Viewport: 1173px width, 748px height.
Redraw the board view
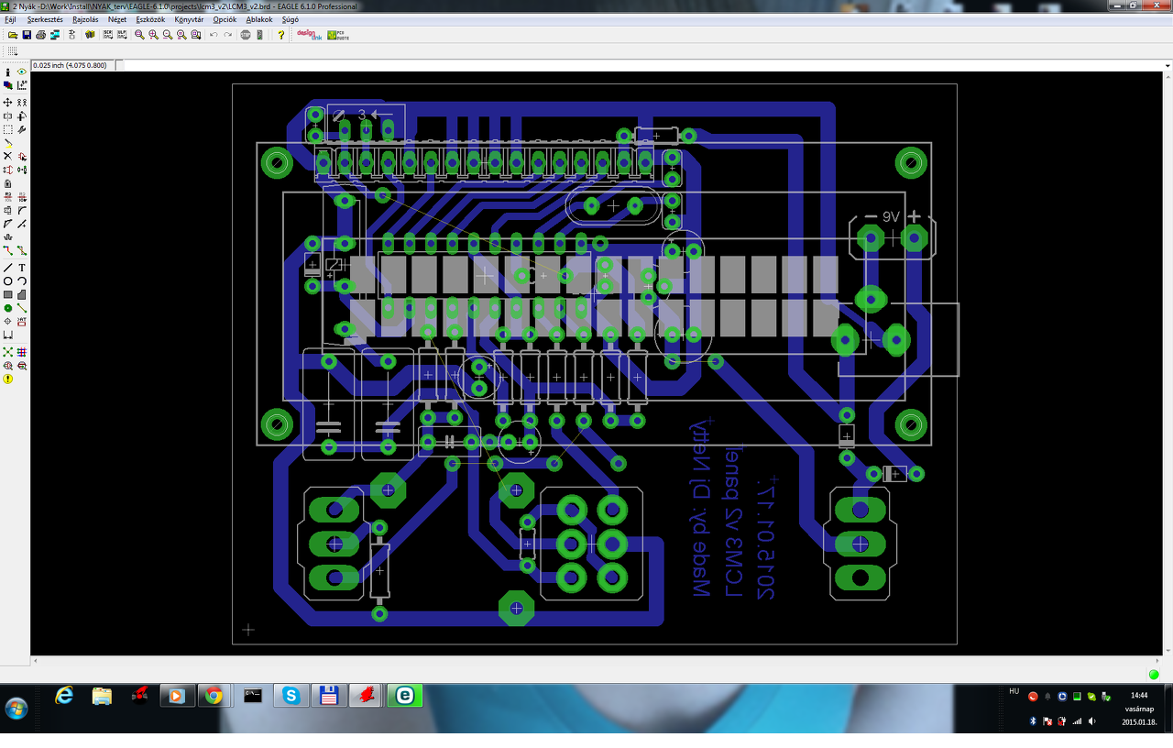coord(181,35)
